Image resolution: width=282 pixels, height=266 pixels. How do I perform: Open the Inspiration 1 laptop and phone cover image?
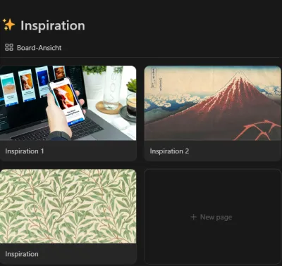[68, 103]
